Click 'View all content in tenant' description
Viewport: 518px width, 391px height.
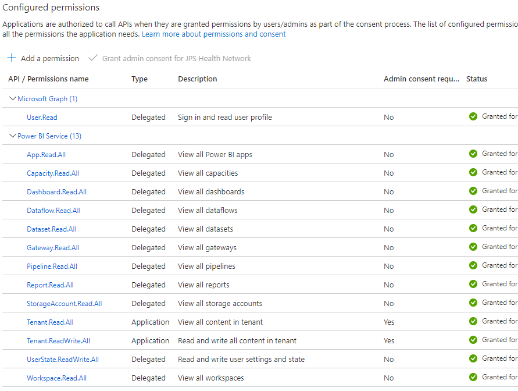pyautogui.click(x=220, y=322)
